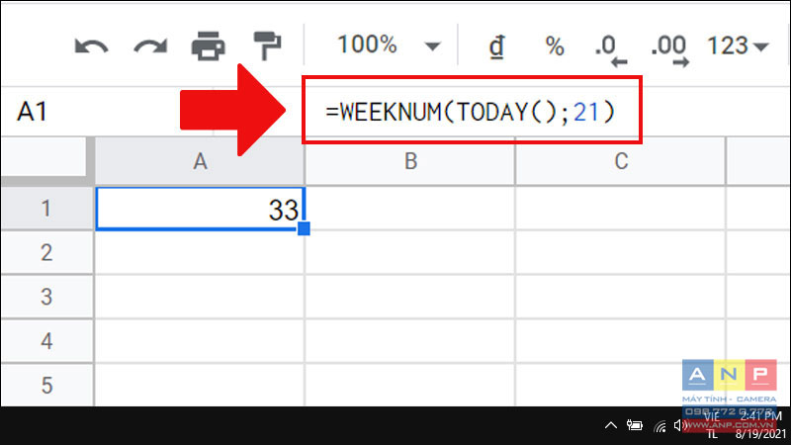This screenshot has width=791, height=445.
Task: Click the Undo icon
Action: click(90, 45)
